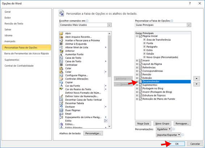Toggle the Referências checkbox
Screen dimensions: 205x148
point(140,68)
